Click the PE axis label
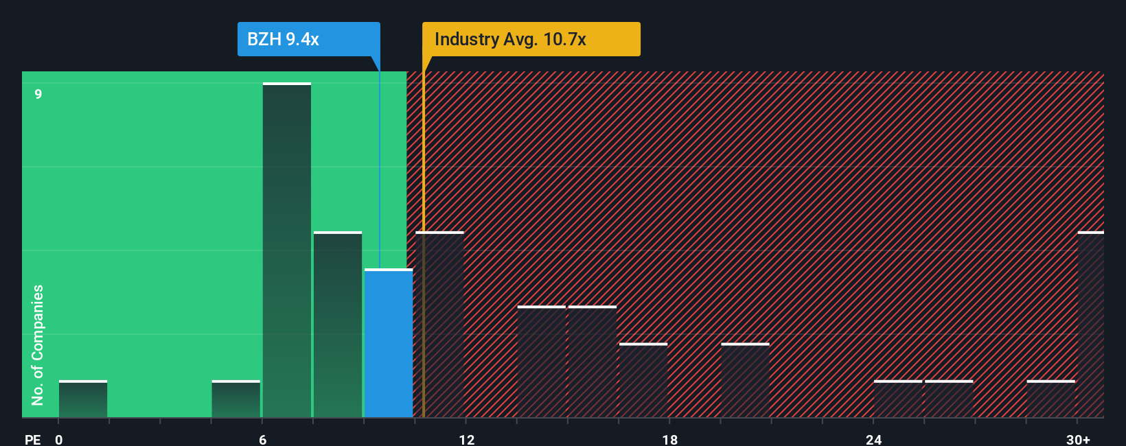 (33, 439)
